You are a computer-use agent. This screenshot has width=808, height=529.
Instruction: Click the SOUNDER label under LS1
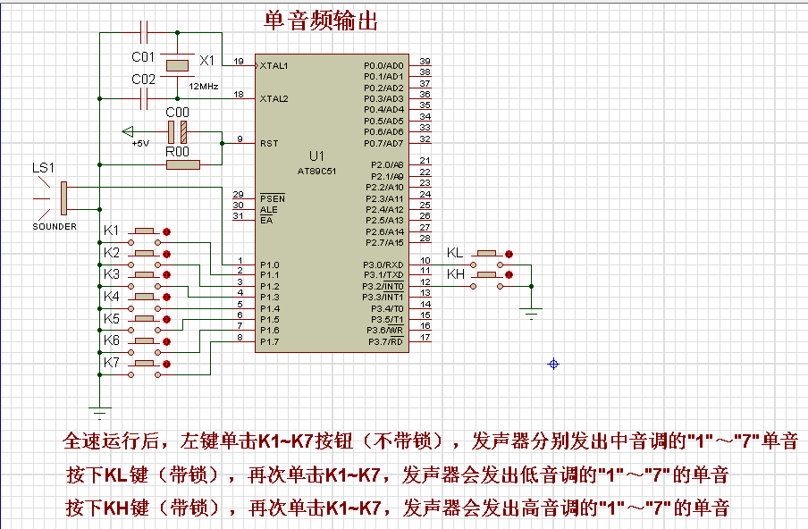click(x=55, y=227)
